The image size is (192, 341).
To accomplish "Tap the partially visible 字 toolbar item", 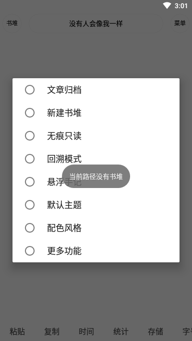I will pyautogui.click(x=187, y=332).
